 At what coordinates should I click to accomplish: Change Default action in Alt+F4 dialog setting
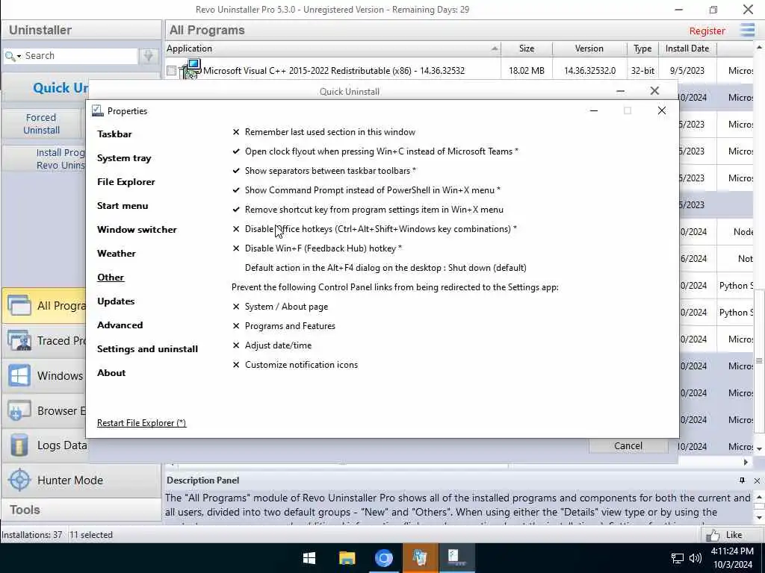[385, 268]
